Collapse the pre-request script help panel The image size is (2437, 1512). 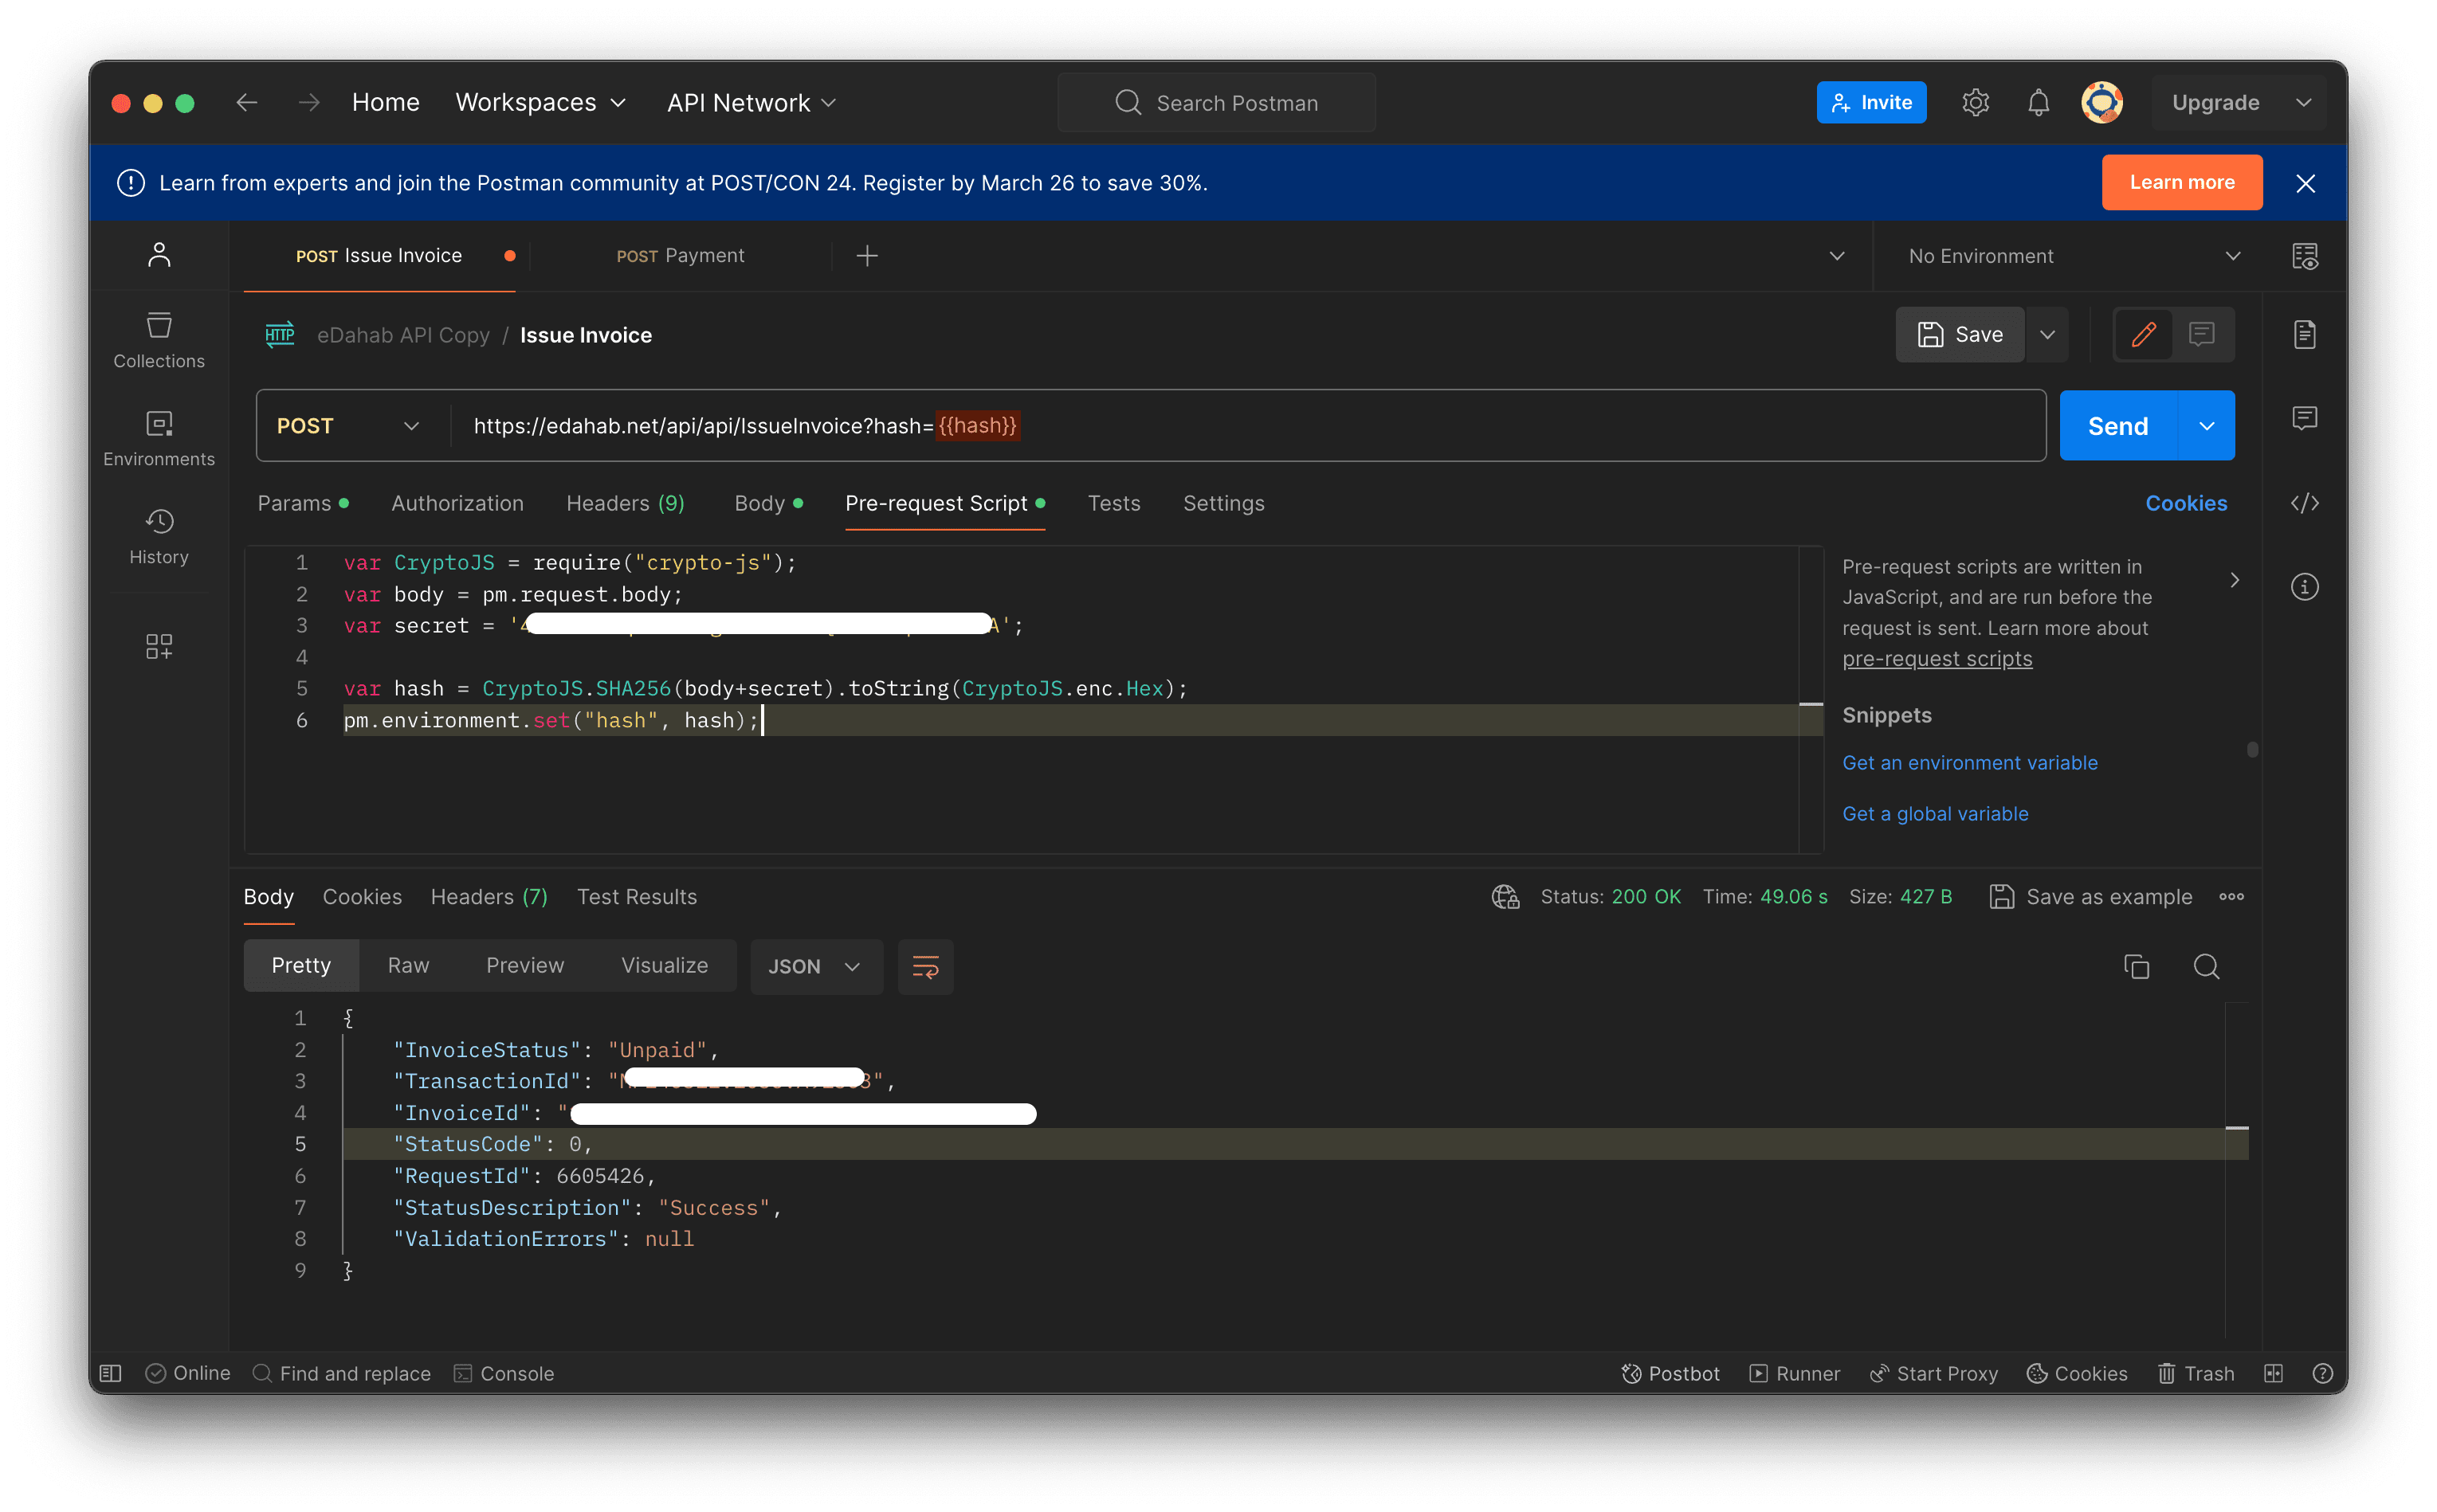tap(2234, 580)
